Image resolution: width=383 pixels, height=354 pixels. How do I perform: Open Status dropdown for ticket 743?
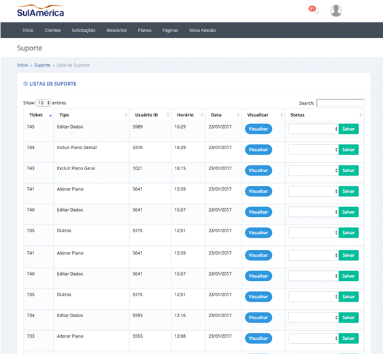313,170
